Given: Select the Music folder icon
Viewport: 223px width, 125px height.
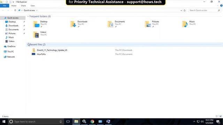Looking at the screenshot, I should tap(185, 24).
